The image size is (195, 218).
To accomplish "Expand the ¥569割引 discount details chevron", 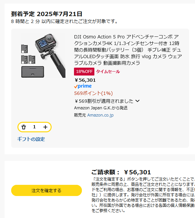I will 137,101.
